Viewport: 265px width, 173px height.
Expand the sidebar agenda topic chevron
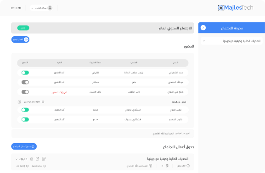[204, 41]
